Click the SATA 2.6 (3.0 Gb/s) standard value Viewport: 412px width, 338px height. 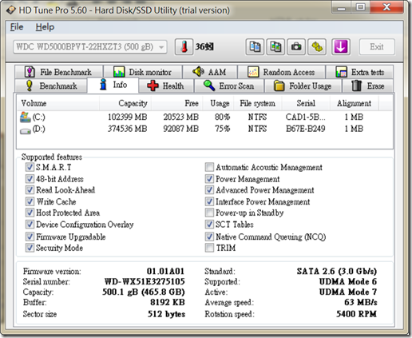tap(337, 271)
